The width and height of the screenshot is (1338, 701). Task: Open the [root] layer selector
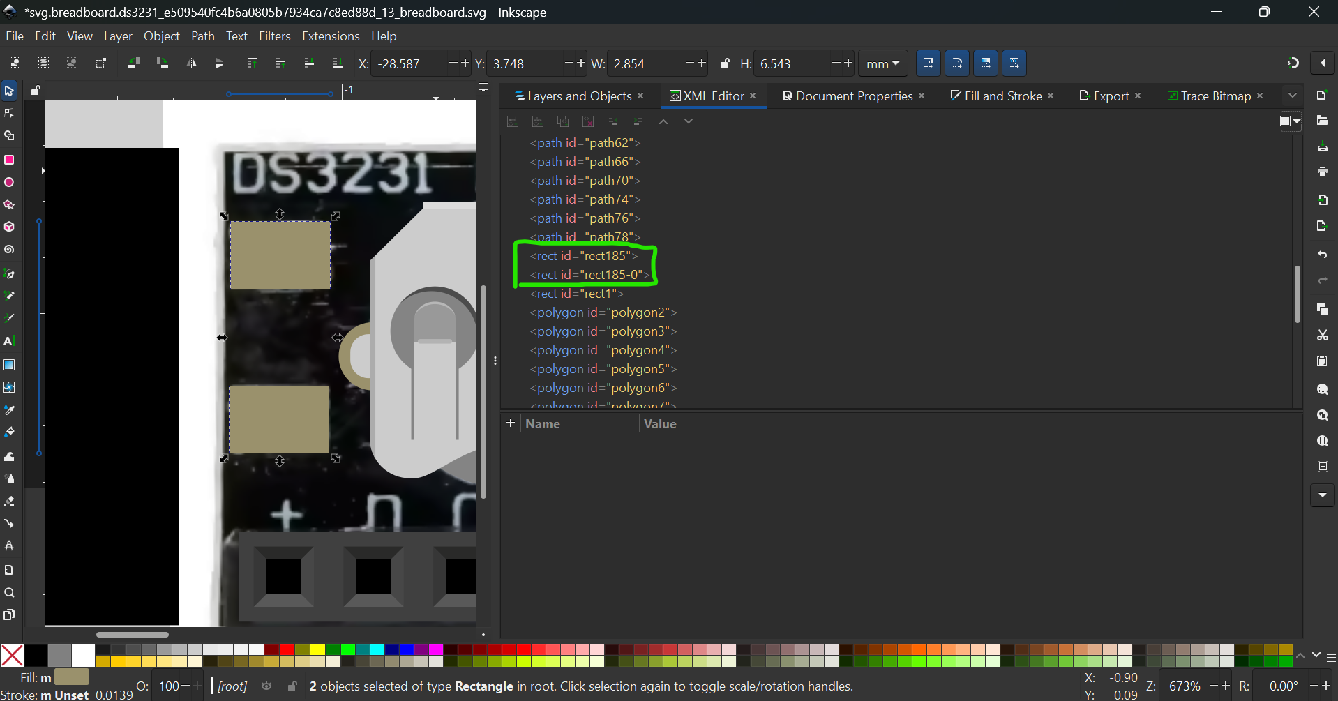[232, 686]
